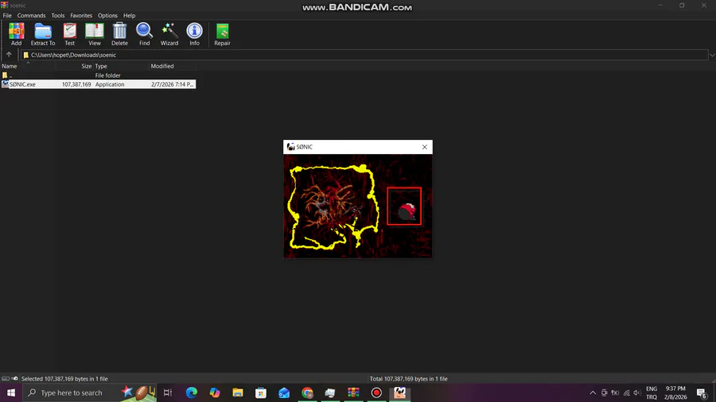Switch to SØNIC app in taskbar
The height and width of the screenshot is (402, 716).
[399, 392]
